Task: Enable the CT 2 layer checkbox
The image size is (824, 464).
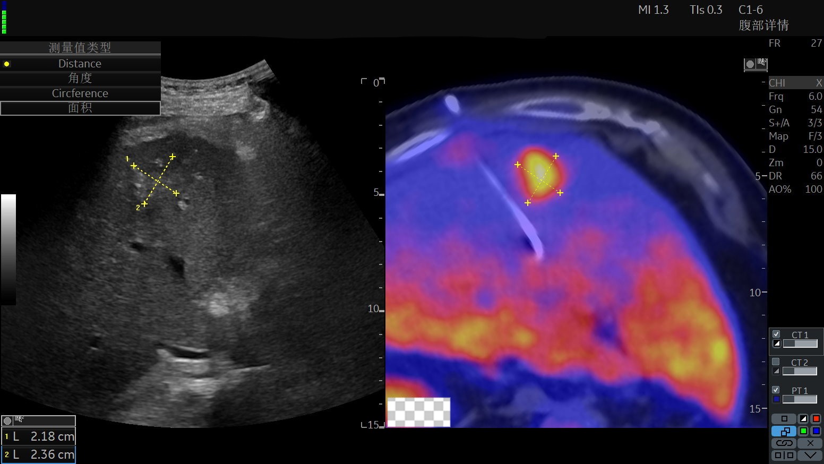Action: (x=776, y=362)
